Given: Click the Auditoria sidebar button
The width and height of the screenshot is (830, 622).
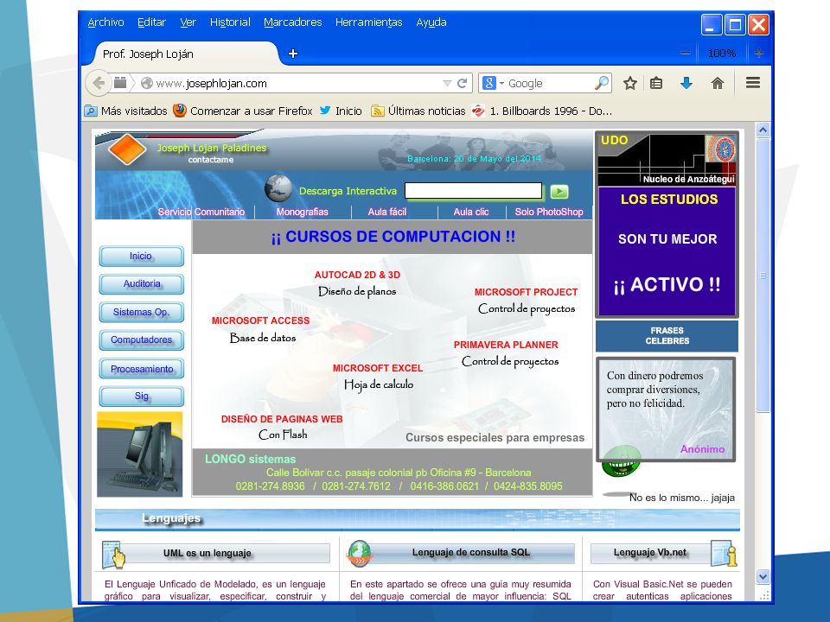Looking at the screenshot, I should (x=141, y=284).
